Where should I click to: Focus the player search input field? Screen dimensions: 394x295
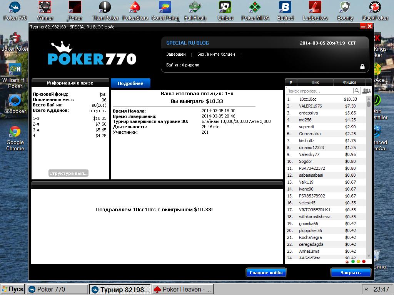[x=320, y=91]
